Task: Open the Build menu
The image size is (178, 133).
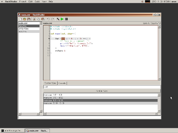Action: [37, 1]
